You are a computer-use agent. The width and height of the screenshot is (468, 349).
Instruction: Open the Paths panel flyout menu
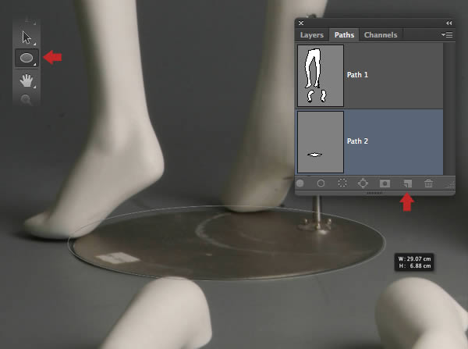447,34
